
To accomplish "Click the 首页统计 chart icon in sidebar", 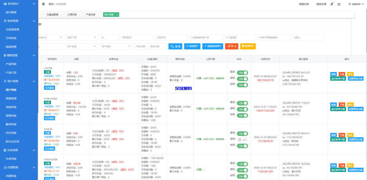I will (x=5, y=4).
